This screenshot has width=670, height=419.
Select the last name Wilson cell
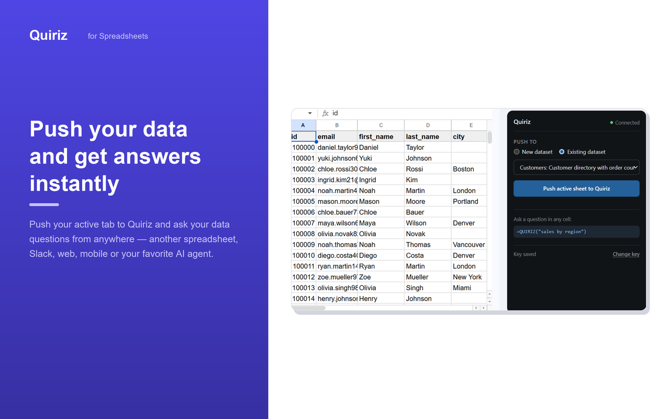point(428,223)
